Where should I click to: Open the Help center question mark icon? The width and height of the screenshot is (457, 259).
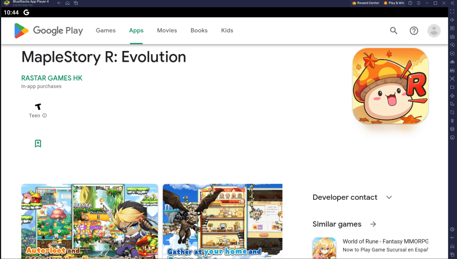[414, 31]
